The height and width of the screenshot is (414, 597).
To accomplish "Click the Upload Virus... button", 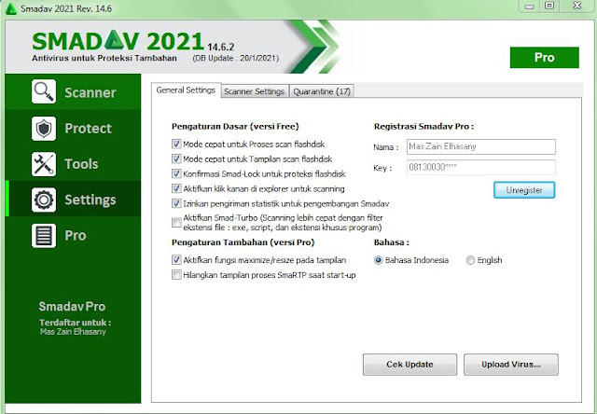I will (511, 365).
